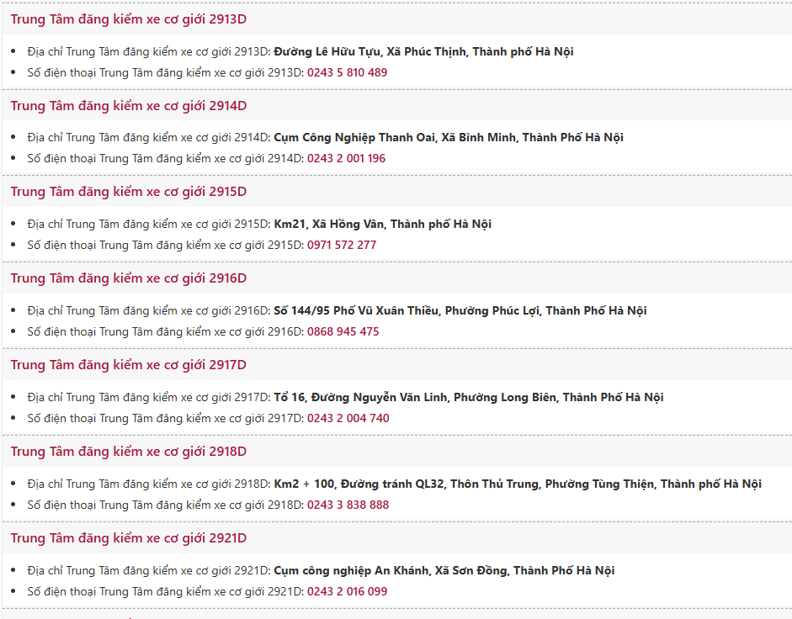792x619 pixels.
Task: Select label Số điện thoại Trung Tâm 2914D
Action: pos(166,159)
